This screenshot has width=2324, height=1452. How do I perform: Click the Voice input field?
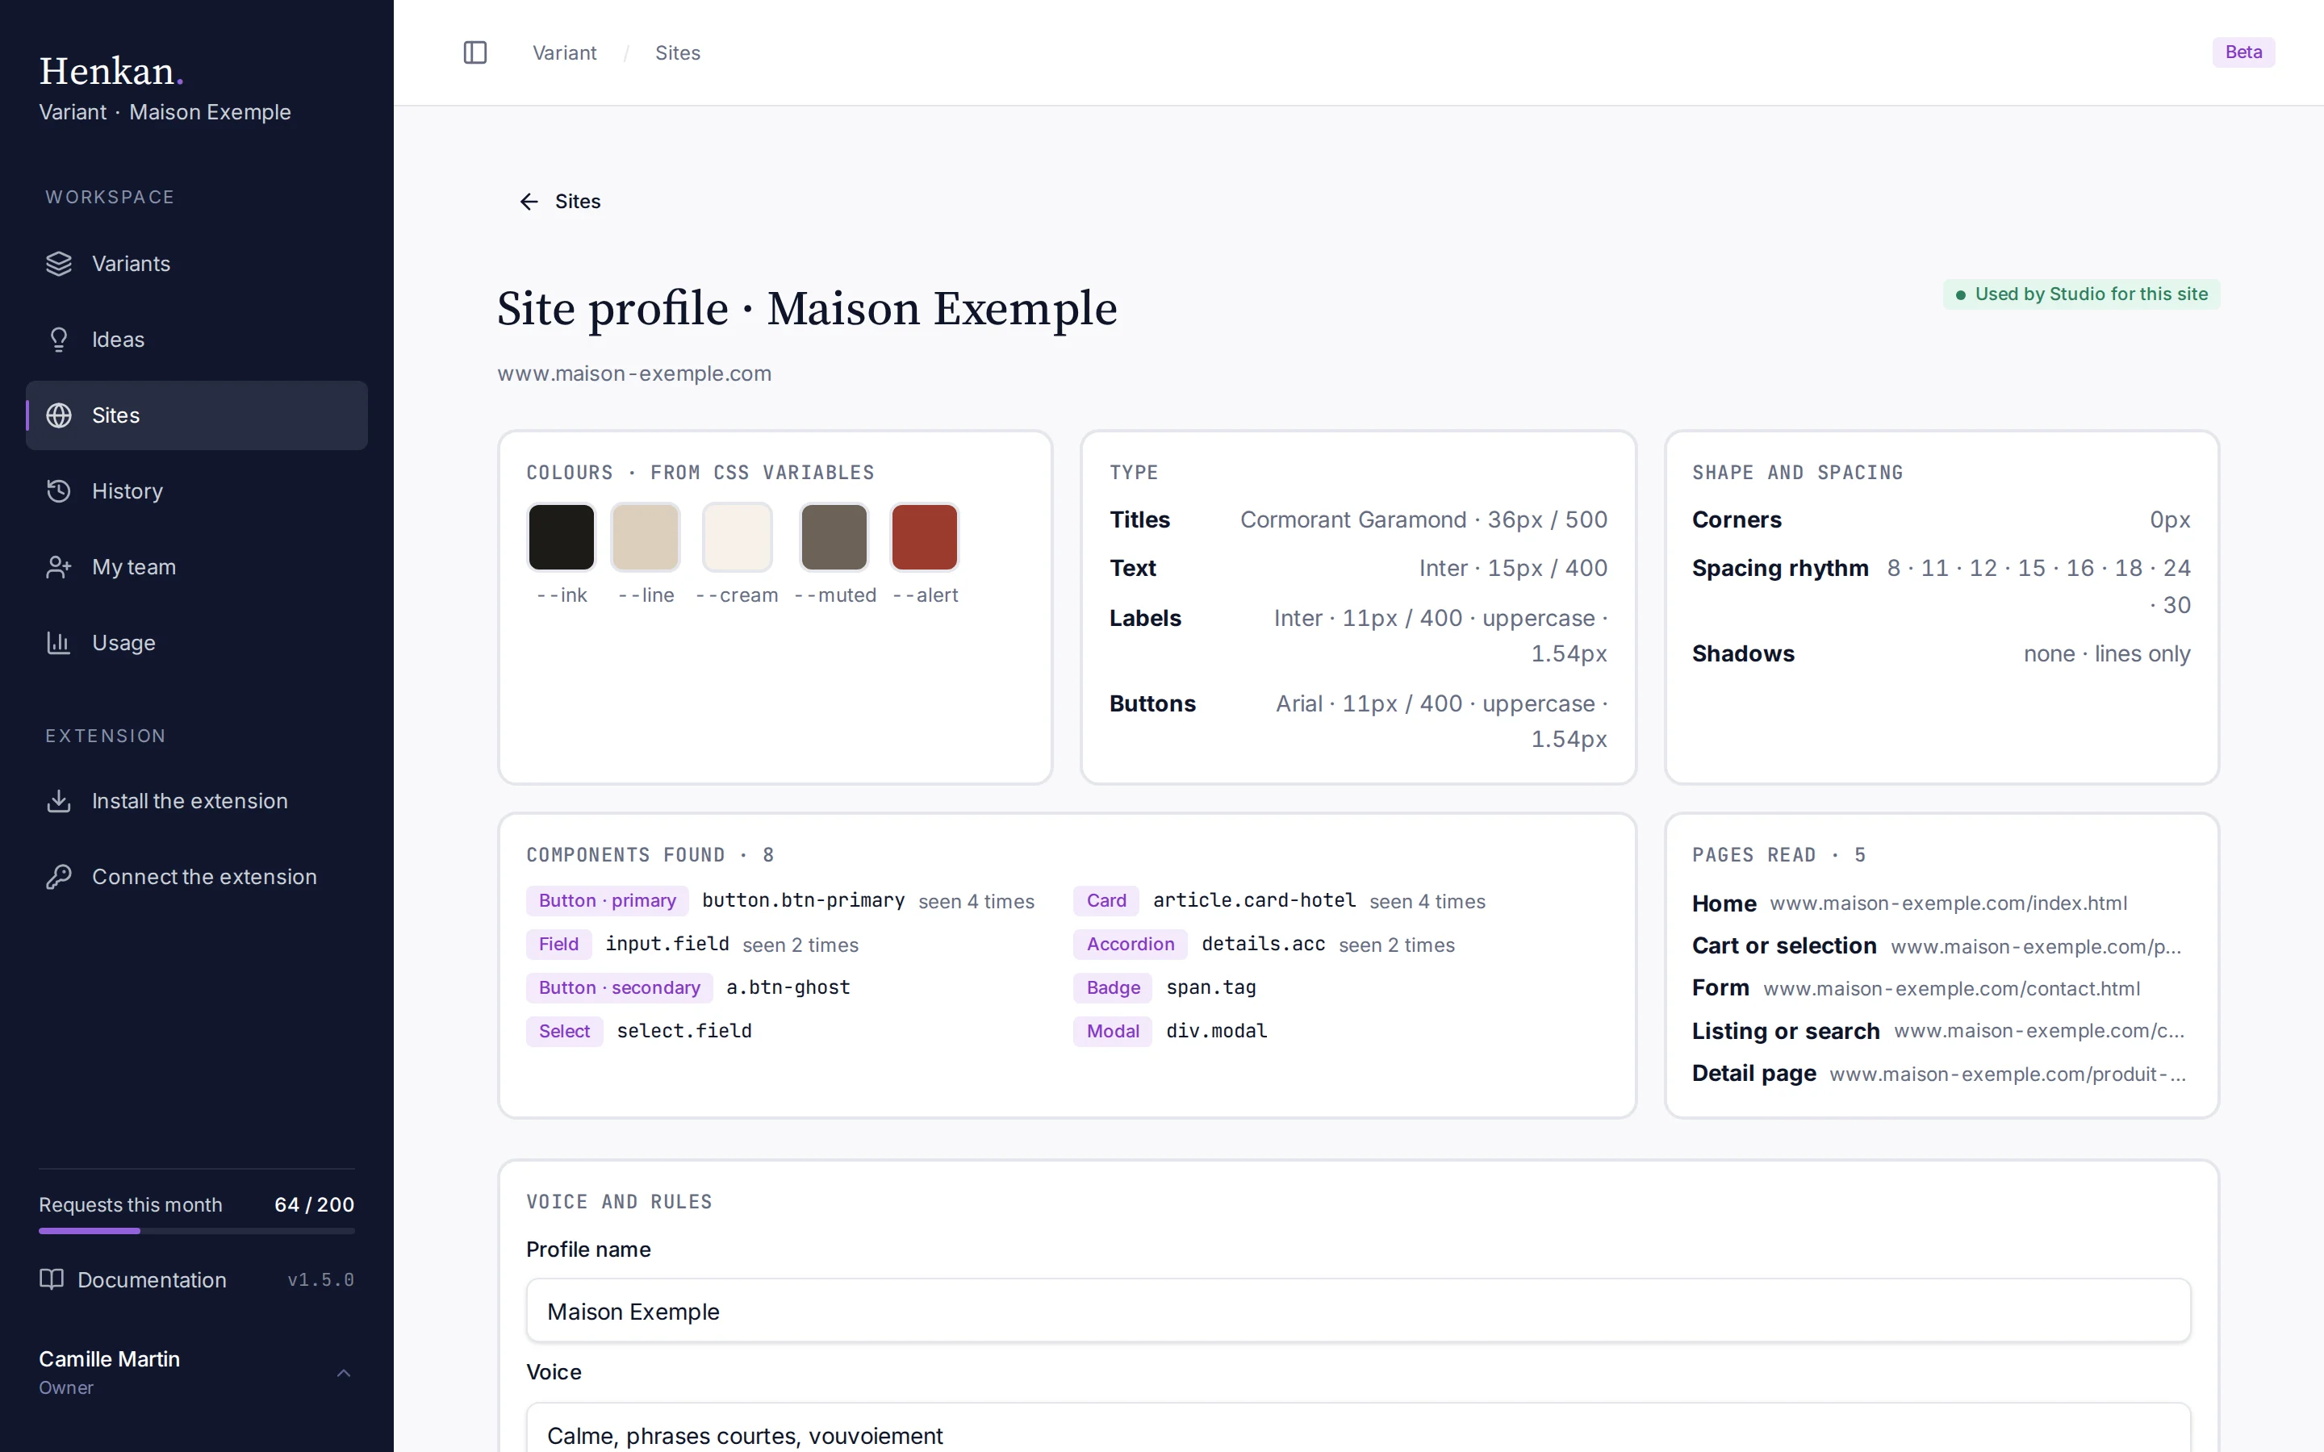pos(1358,1429)
